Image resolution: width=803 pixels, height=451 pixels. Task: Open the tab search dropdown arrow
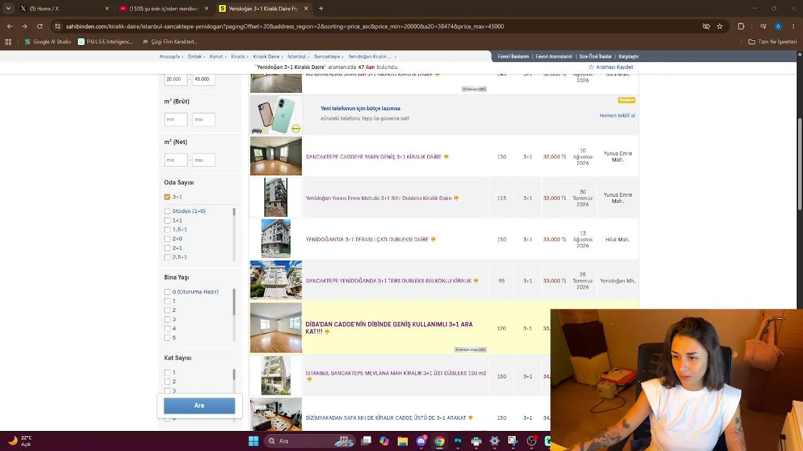coord(8,9)
